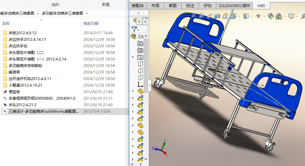Switch to the SOLIDWORKS 插件 tab
Screen dimensions: 305x166
pyautogui.click(x=234, y=6)
